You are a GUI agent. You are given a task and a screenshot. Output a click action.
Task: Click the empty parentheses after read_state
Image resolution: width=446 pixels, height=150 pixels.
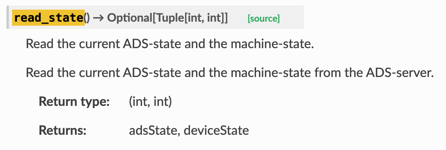pos(87,18)
